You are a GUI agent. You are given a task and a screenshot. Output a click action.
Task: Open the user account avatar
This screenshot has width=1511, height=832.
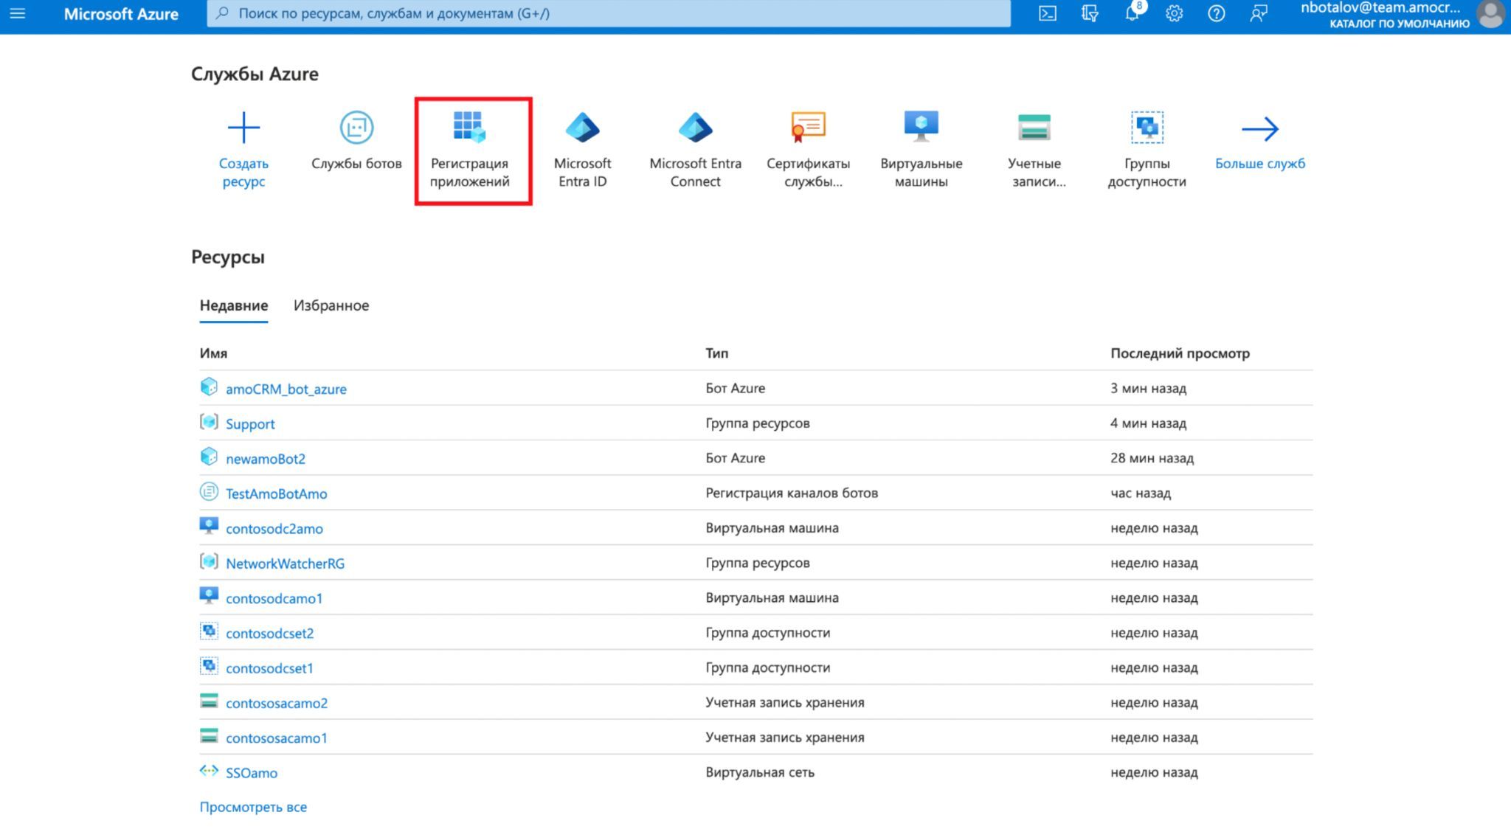(x=1490, y=13)
